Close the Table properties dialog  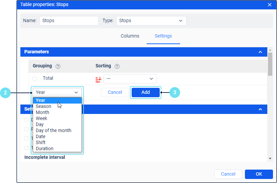click(269, 5)
